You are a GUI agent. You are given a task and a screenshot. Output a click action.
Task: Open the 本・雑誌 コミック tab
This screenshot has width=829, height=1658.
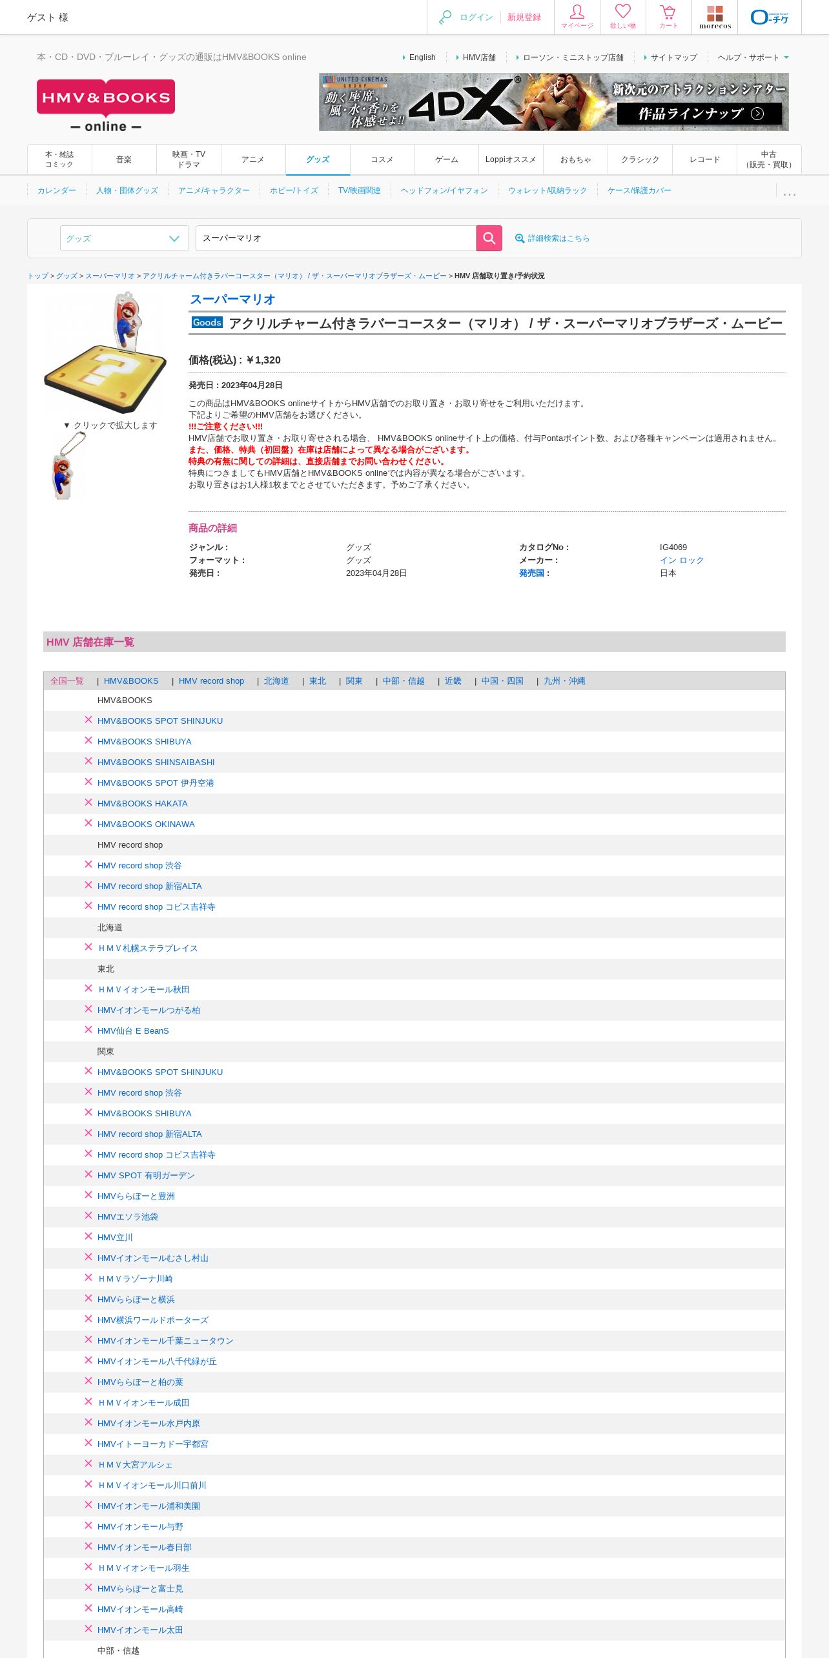pyautogui.click(x=59, y=159)
